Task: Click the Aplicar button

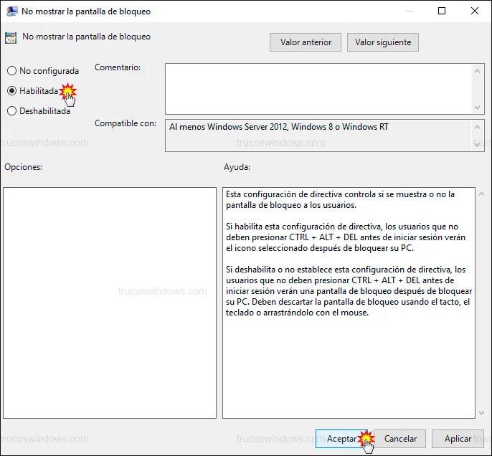Action: click(458, 439)
